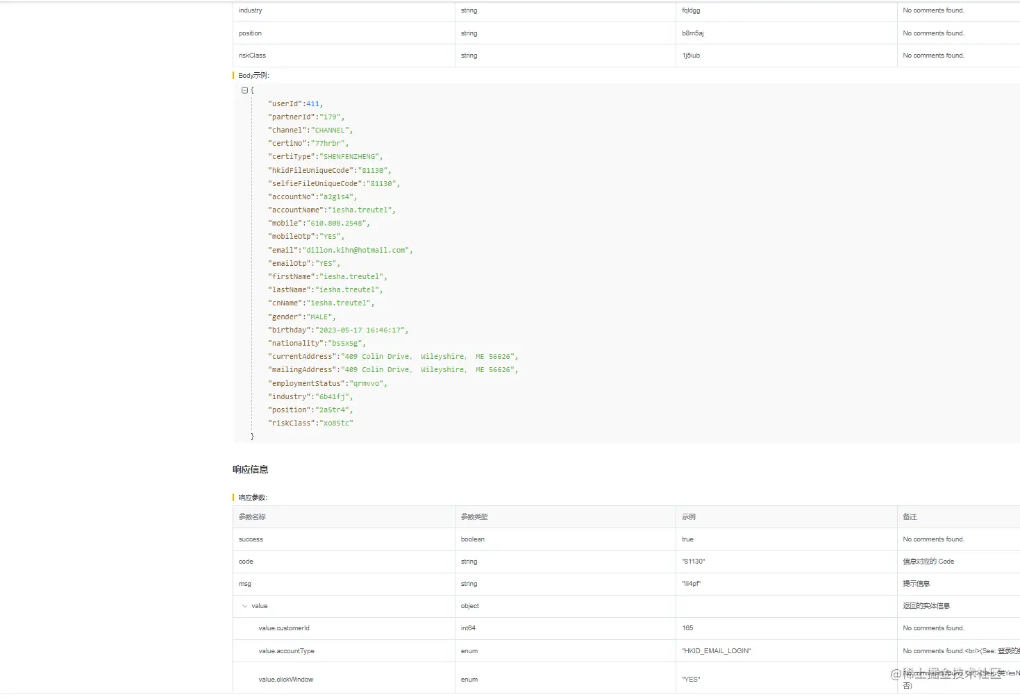Click the Body示例 label

click(x=253, y=75)
